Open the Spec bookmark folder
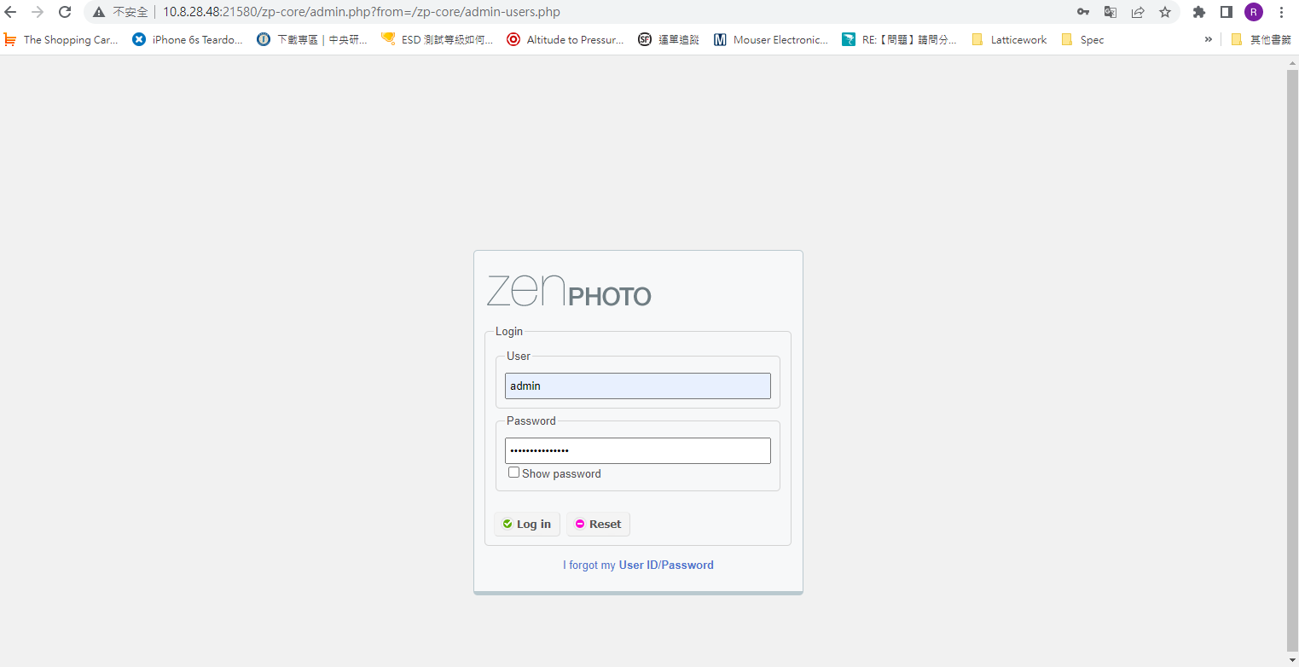Screen dimensions: 1299x667 pyautogui.click(x=1082, y=39)
